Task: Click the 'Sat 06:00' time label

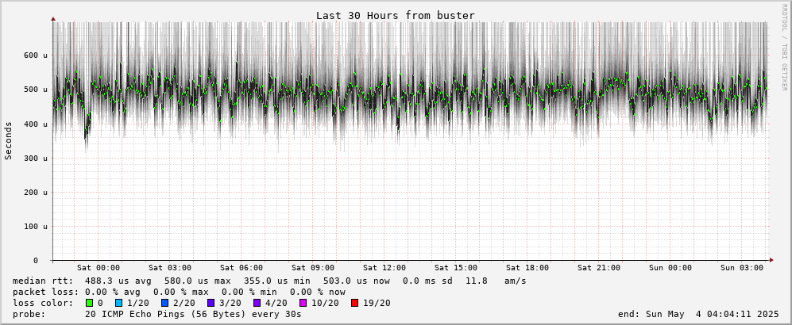Action: 241,268
